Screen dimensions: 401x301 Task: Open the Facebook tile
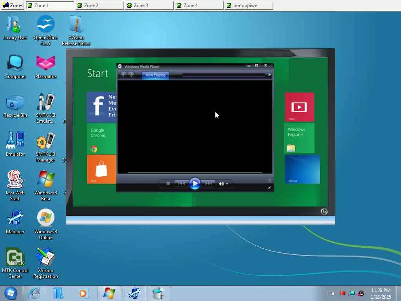click(x=102, y=107)
